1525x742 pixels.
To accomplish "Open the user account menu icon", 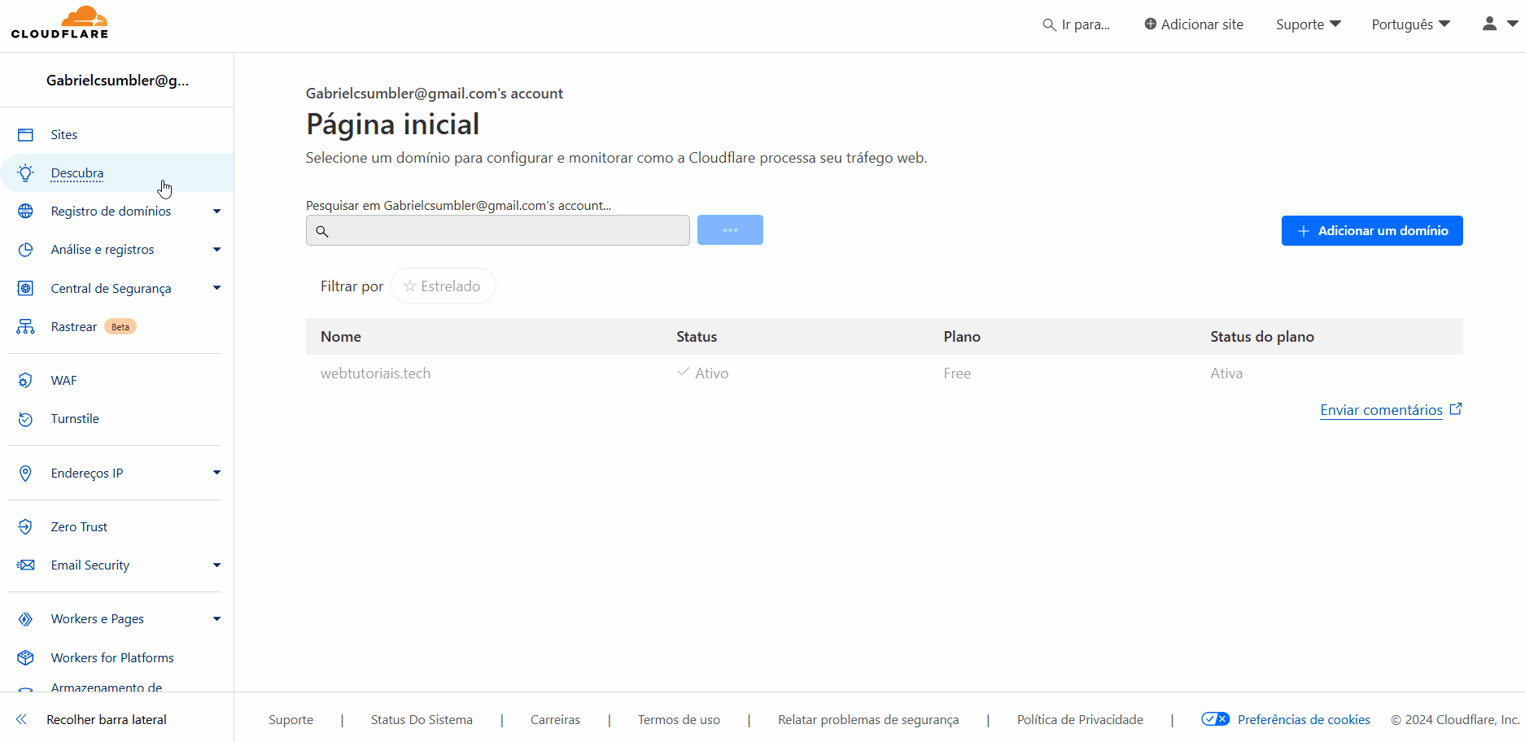I will 1488,24.
